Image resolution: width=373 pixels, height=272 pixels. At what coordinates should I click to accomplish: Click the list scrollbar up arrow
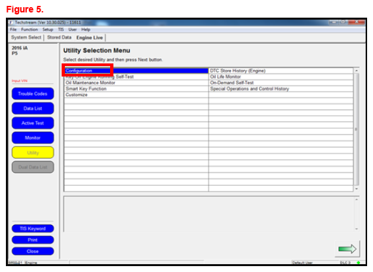pyautogui.click(x=357, y=71)
